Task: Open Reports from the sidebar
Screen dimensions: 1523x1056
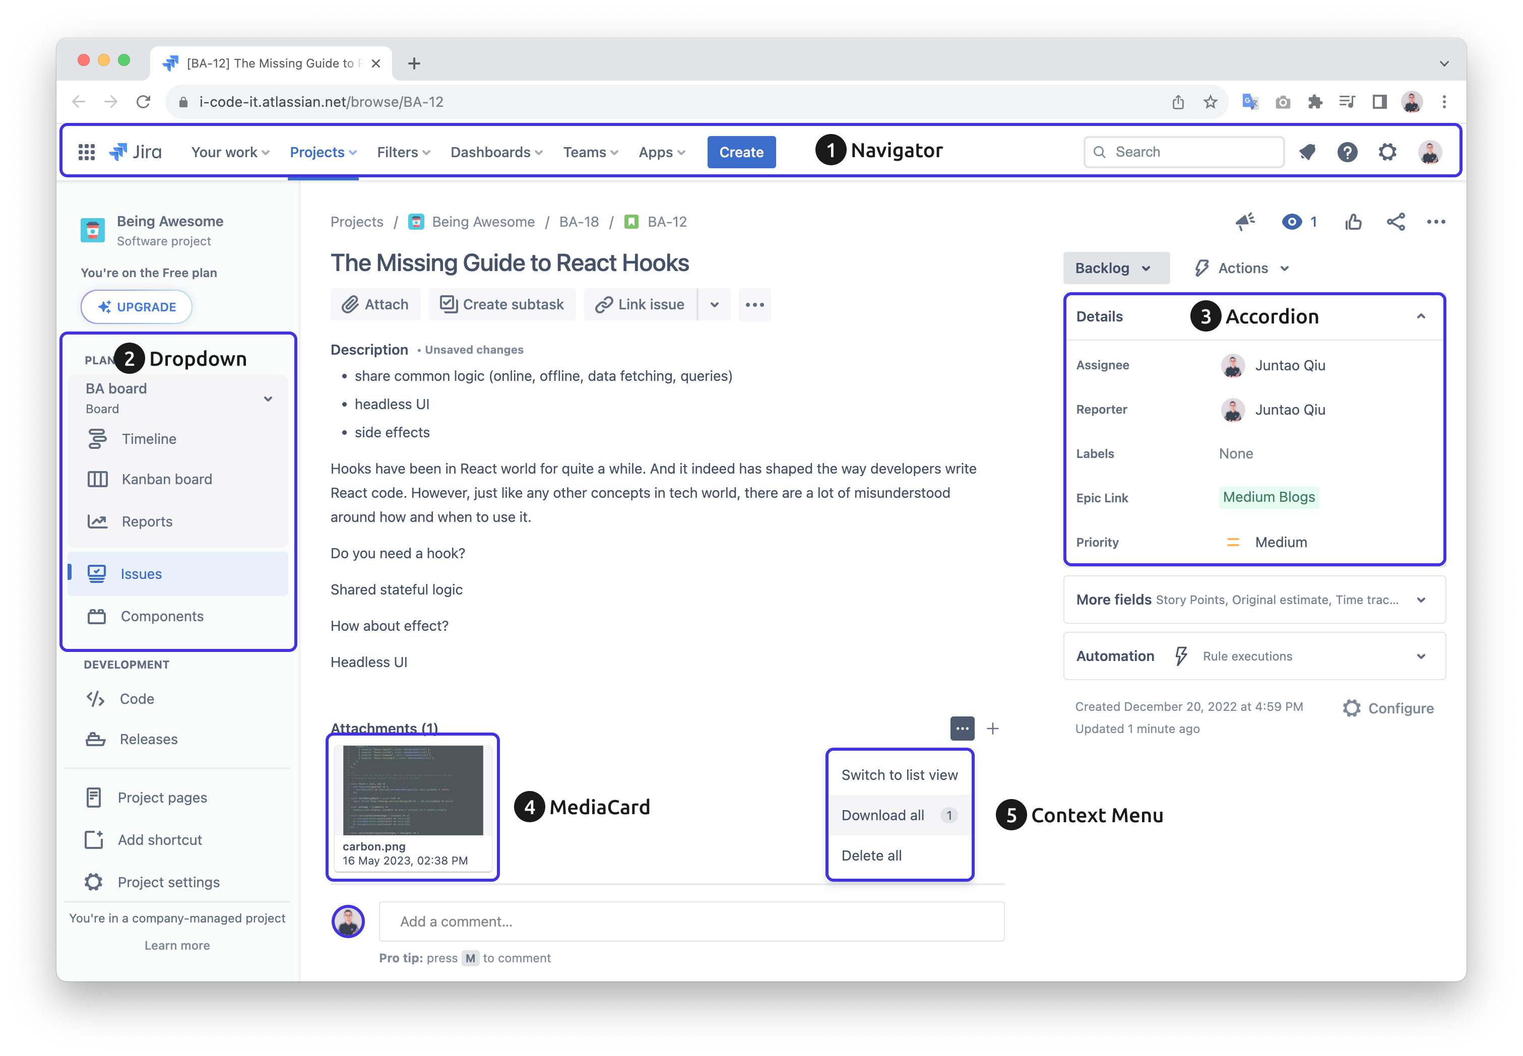Action: tap(147, 521)
